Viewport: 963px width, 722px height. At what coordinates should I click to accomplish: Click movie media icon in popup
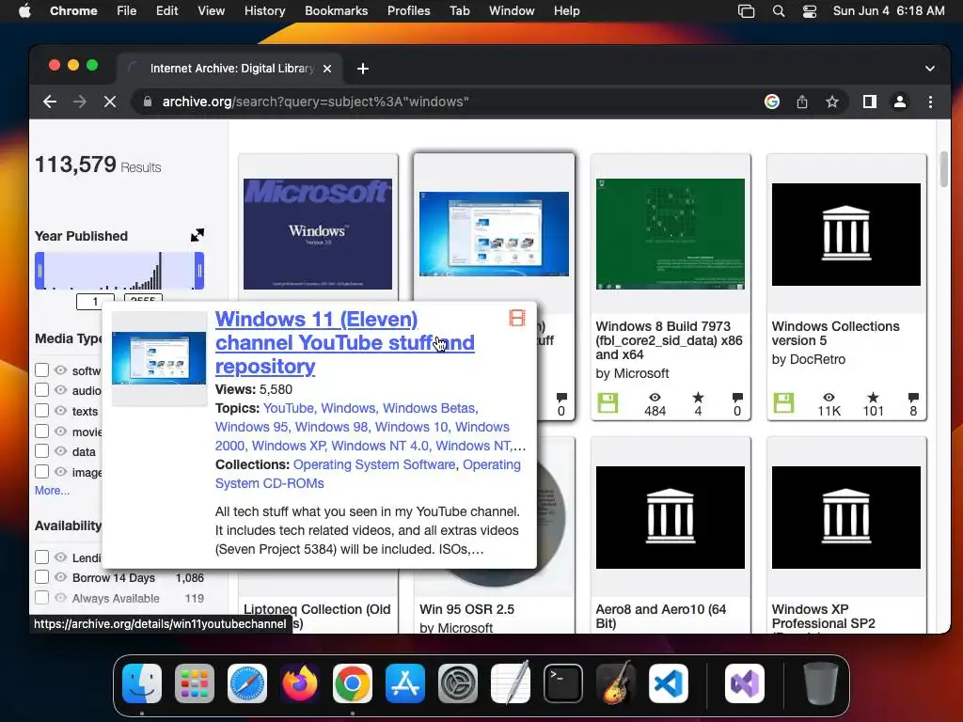pyautogui.click(x=517, y=318)
